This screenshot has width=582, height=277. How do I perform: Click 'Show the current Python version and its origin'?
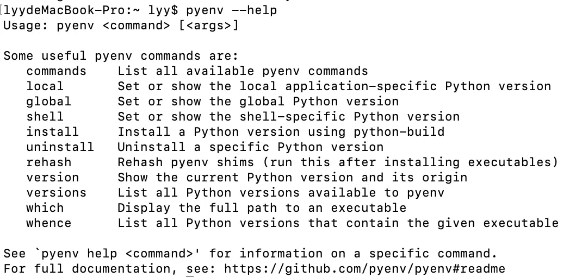click(x=292, y=177)
